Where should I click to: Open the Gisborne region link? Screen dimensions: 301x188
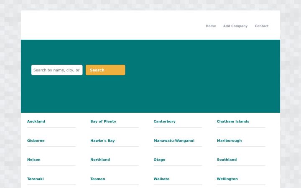pos(36,141)
